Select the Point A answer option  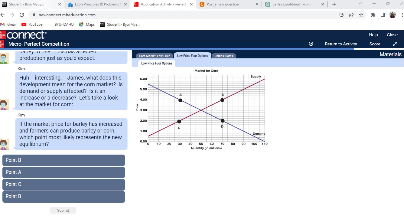(64, 172)
